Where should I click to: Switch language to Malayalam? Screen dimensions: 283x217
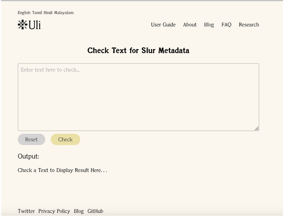64,13
